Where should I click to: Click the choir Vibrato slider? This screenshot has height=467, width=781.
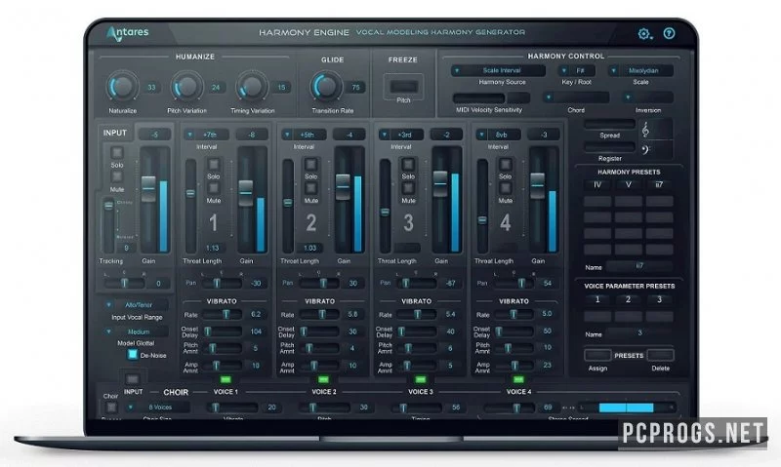click(x=231, y=408)
